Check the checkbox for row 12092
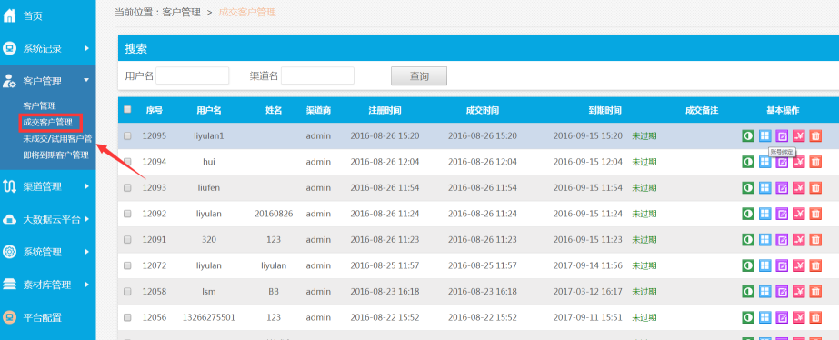839x340 pixels. pyautogui.click(x=127, y=214)
